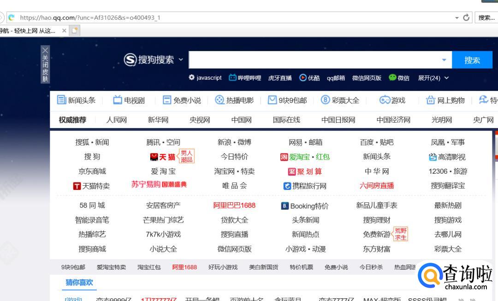
Task: Click the 荒野求生 promo tag
Action: coord(401,234)
